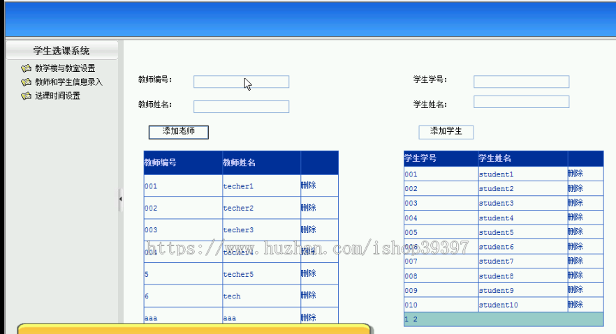
Task: Click folder icon beside 选课时间设置
Action: (27, 96)
